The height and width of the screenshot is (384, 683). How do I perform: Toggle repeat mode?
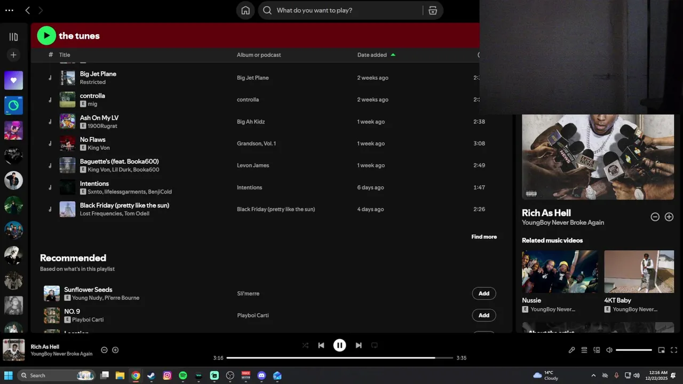(375, 345)
